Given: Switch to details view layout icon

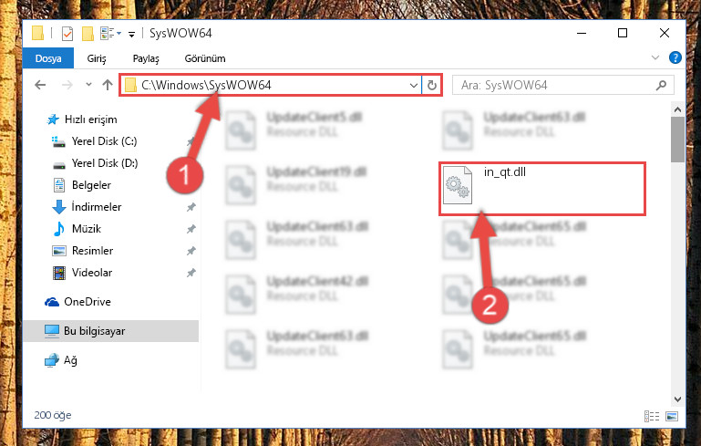Looking at the screenshot, I should pos(652,416).
